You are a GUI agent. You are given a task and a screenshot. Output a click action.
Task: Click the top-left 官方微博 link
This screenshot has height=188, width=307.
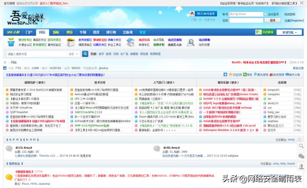[9, 3]
